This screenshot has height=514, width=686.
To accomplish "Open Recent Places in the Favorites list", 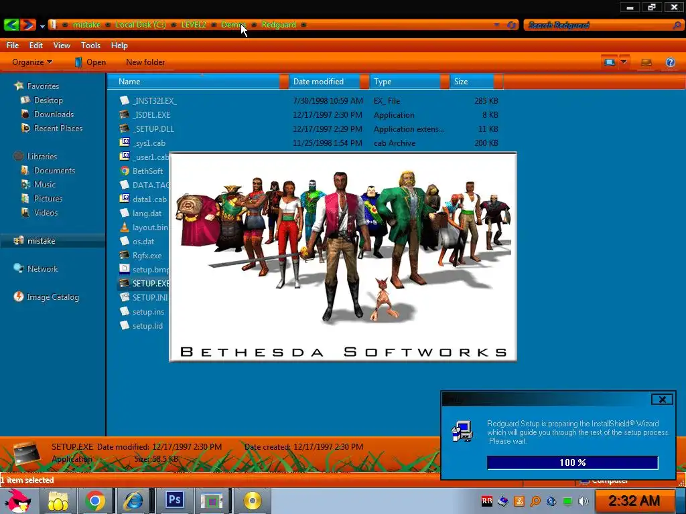I will coord(58,128).
